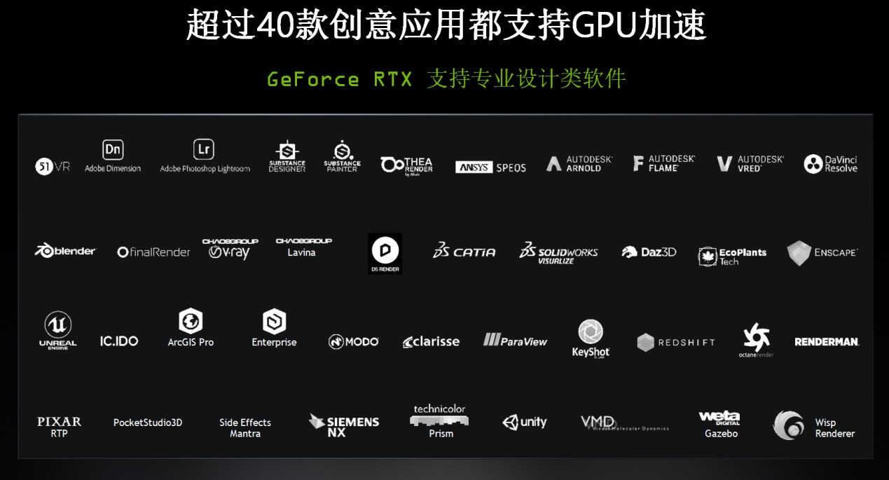
Task: Click the CATIA logo
Action: tap(464, 251)
